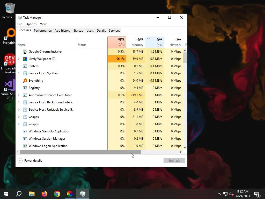Viewport: 265px width, 199px height.
Task: Click the 96.1% CPU cell
Action: [117, 59]
